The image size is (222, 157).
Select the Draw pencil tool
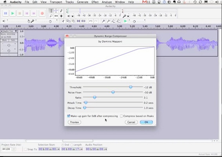[61, 11]
